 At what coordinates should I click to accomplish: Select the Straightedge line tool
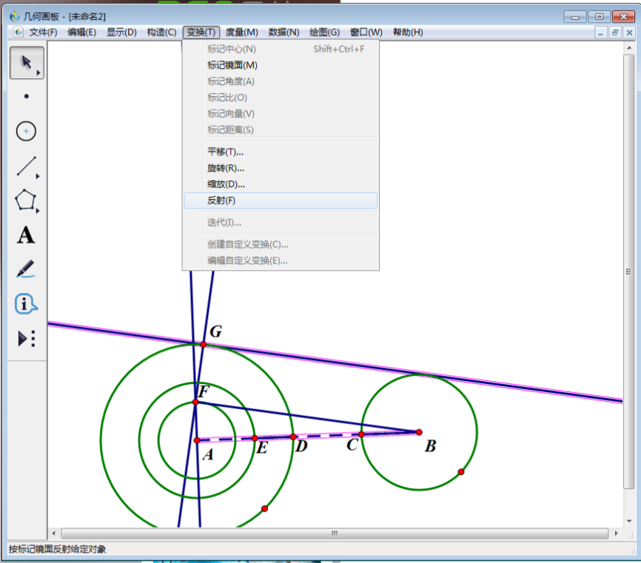point(27,166)
